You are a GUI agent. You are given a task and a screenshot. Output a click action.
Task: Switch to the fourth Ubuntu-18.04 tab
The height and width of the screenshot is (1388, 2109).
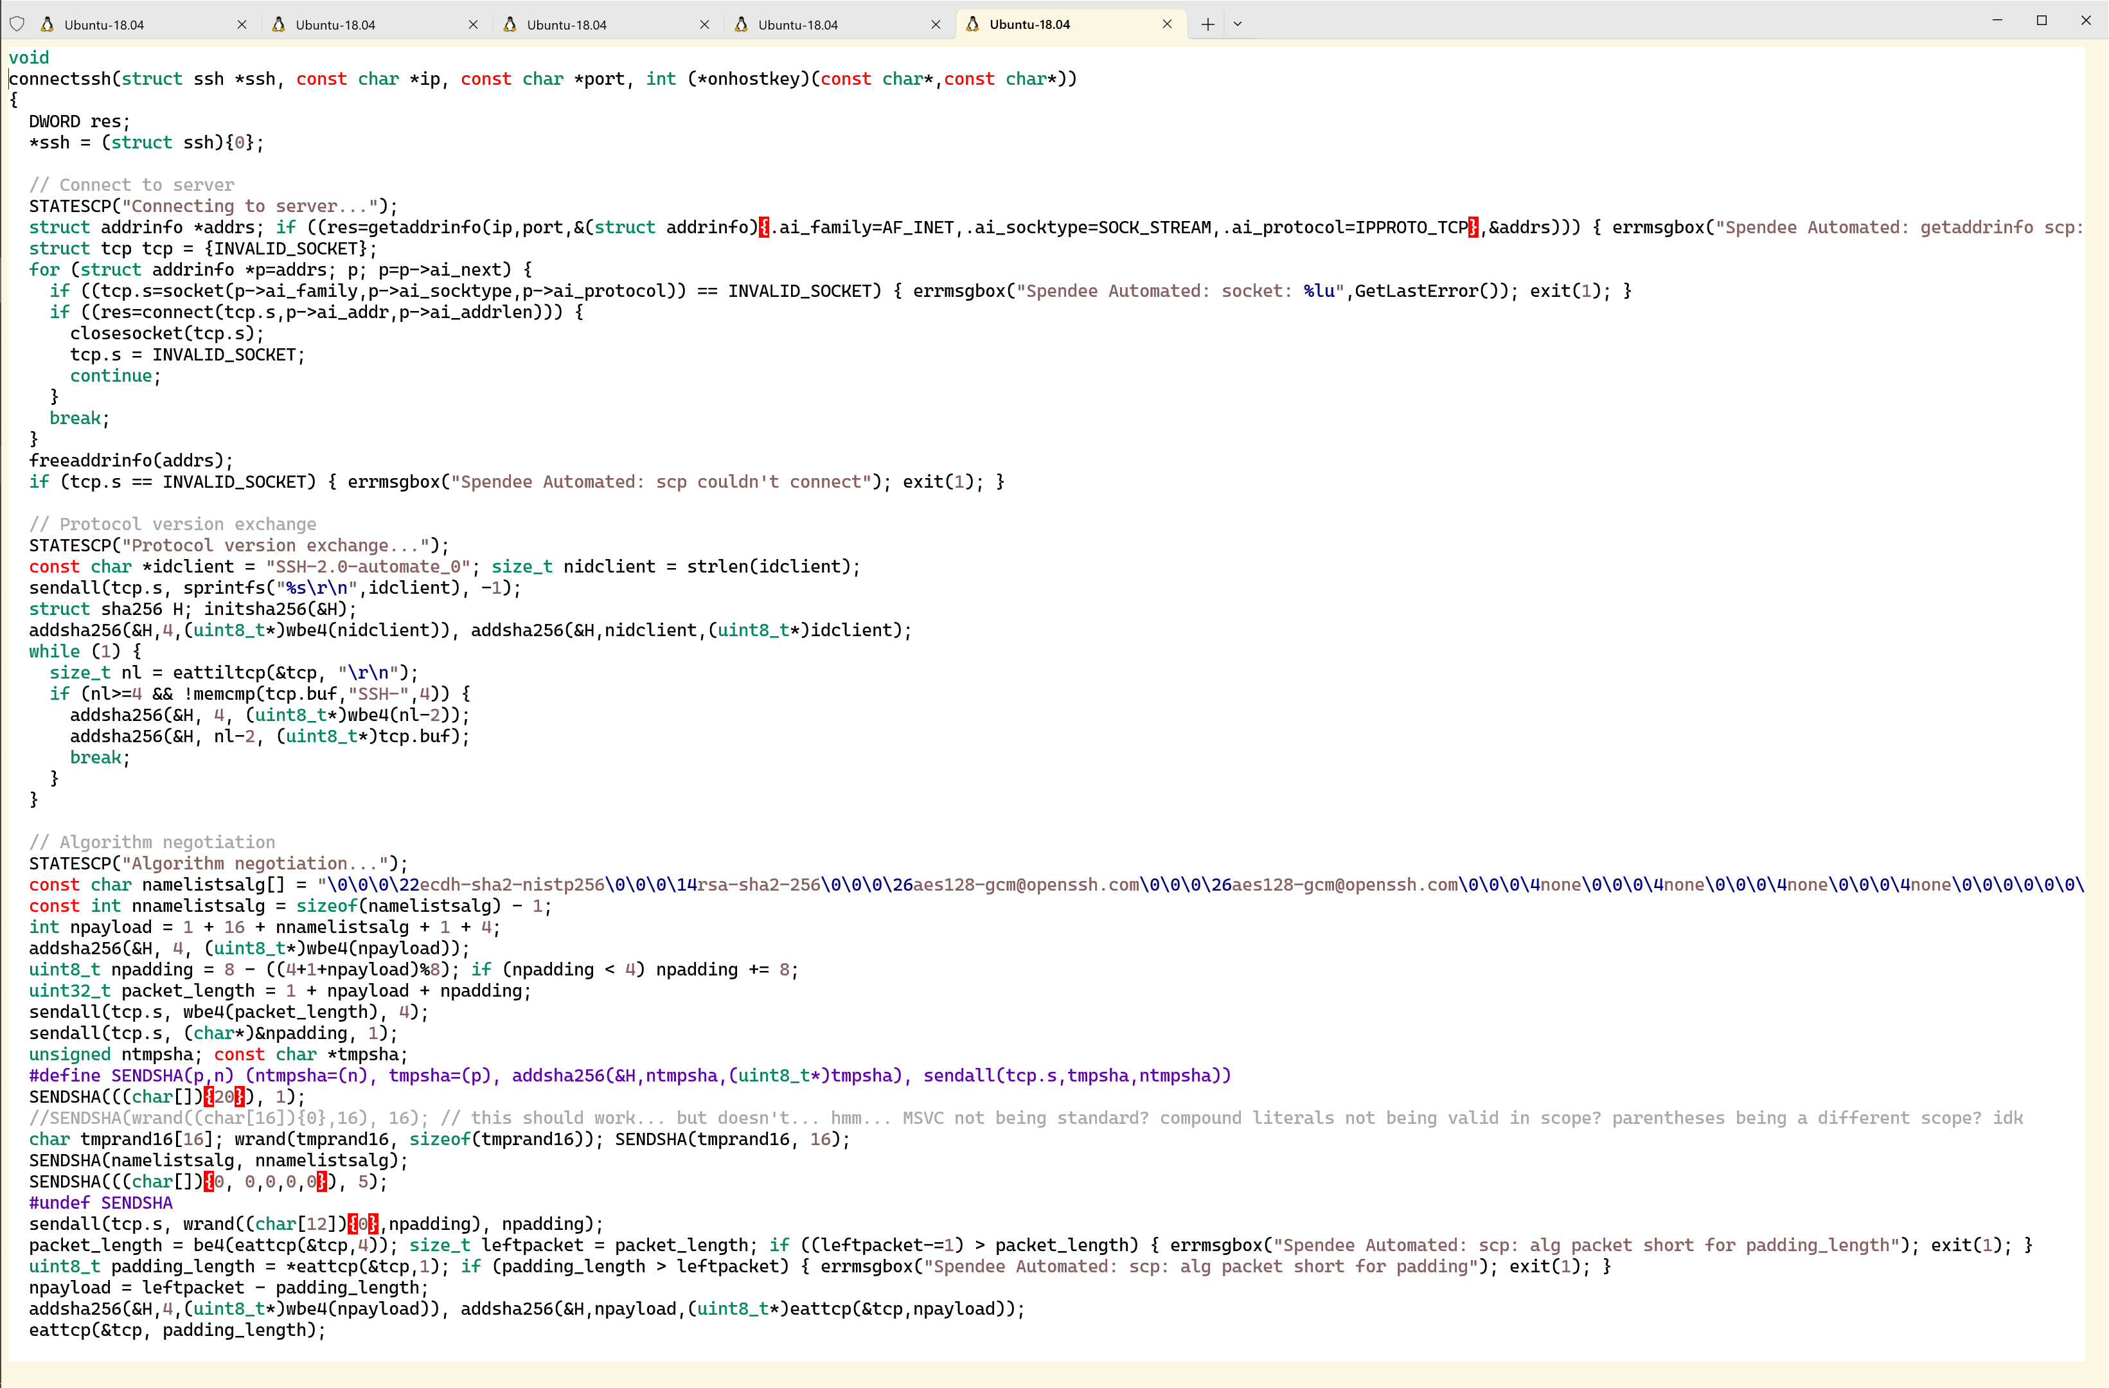pos(798,25)
